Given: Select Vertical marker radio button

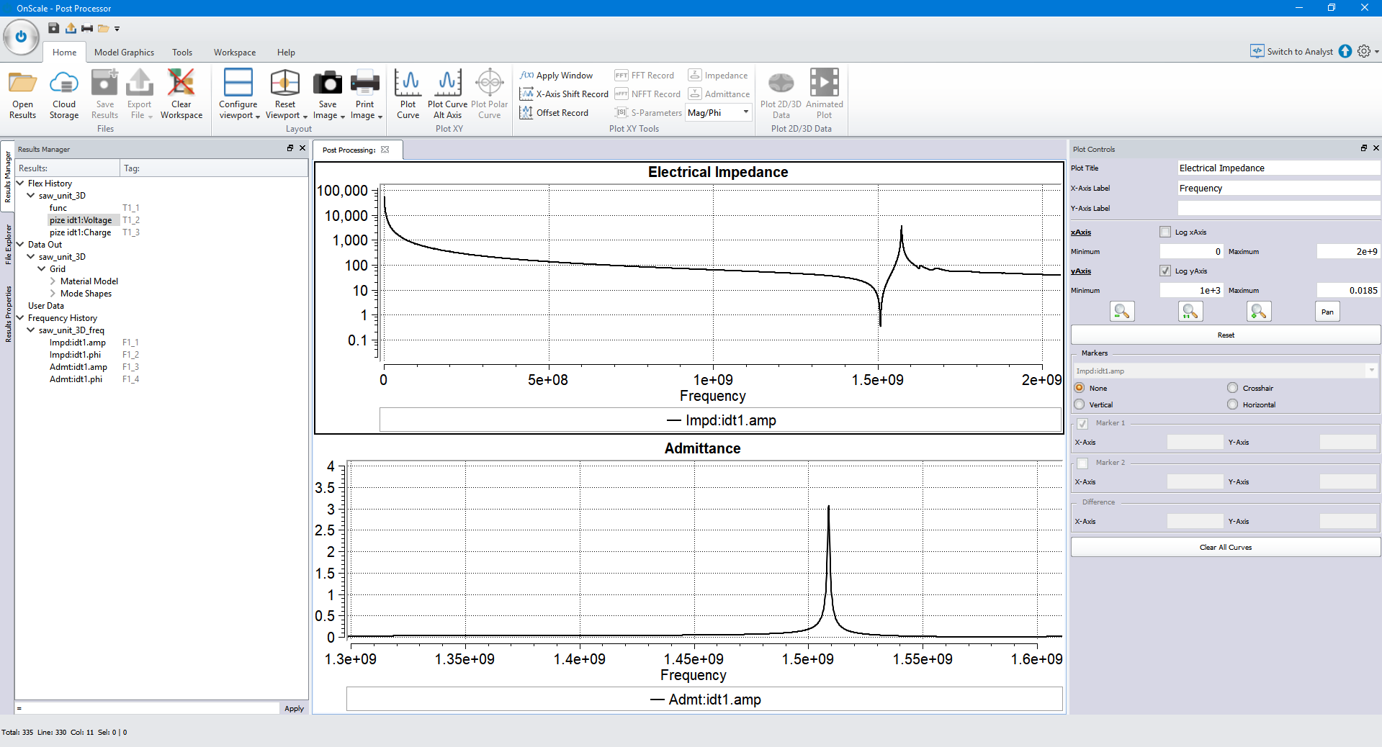Looking at the screenshot, I should click(x=1080, y=404).
